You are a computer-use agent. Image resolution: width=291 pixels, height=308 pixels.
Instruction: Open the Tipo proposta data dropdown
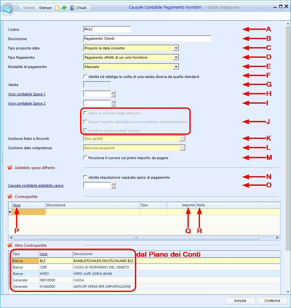(176, 48)
